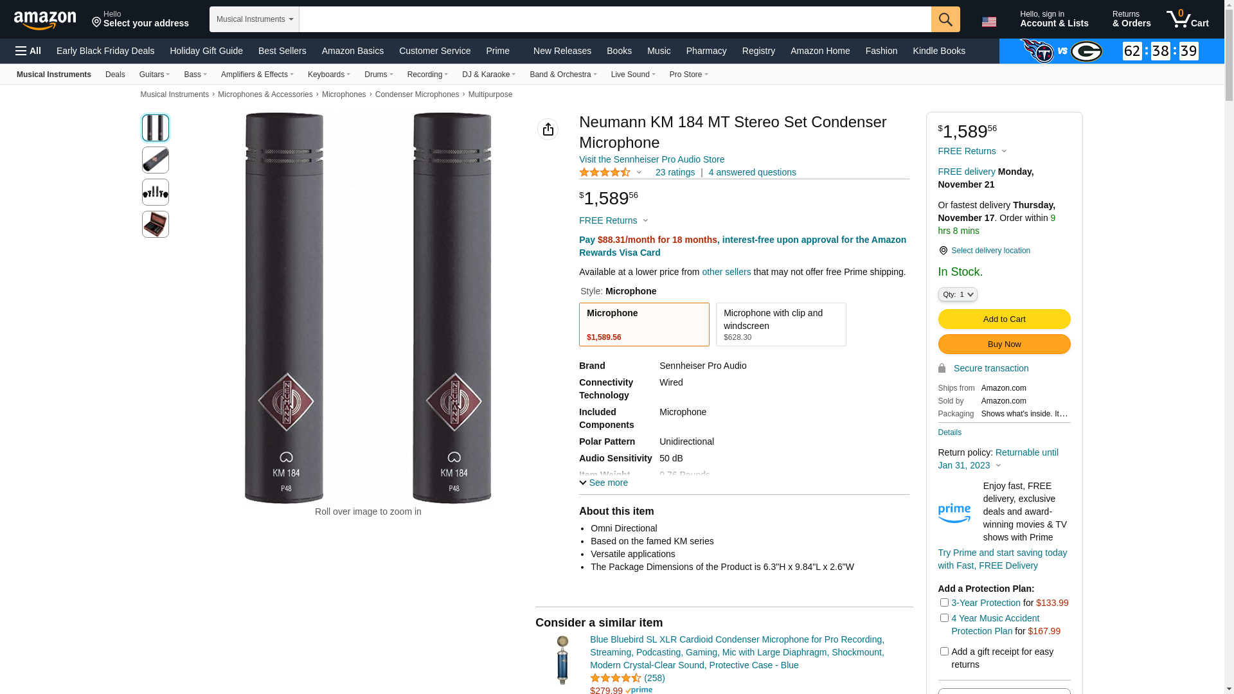
Task: Click the US flag language selector
Action: point(989,22)
